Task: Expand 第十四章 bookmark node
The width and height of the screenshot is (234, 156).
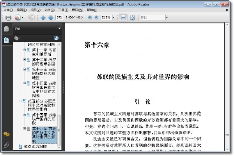Action: click(x=25, y=83)
